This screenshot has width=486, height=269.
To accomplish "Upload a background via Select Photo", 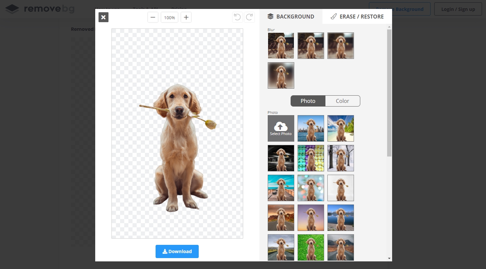I will (x=281, y=128).
